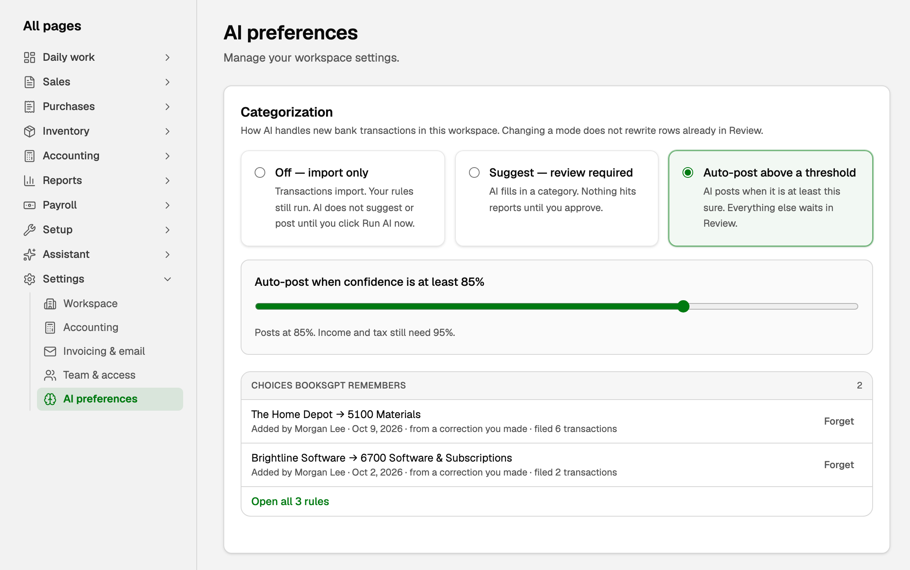This screenshot has width=910, height=570.
Task: Select Auto-post above a threshold radio
Action: coord(688,172)
